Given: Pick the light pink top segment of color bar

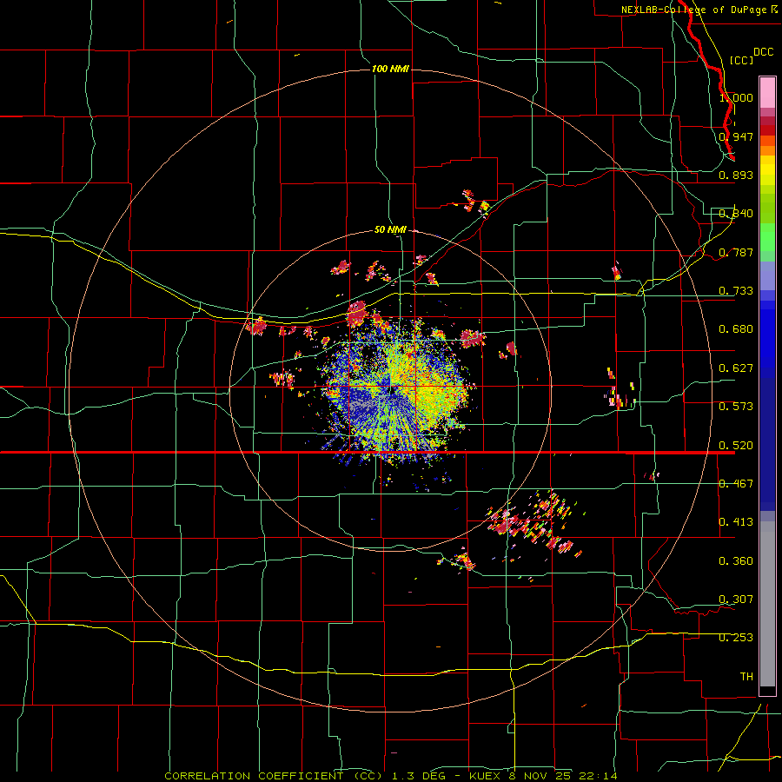Looking at the screenshot, I should 767,92.
